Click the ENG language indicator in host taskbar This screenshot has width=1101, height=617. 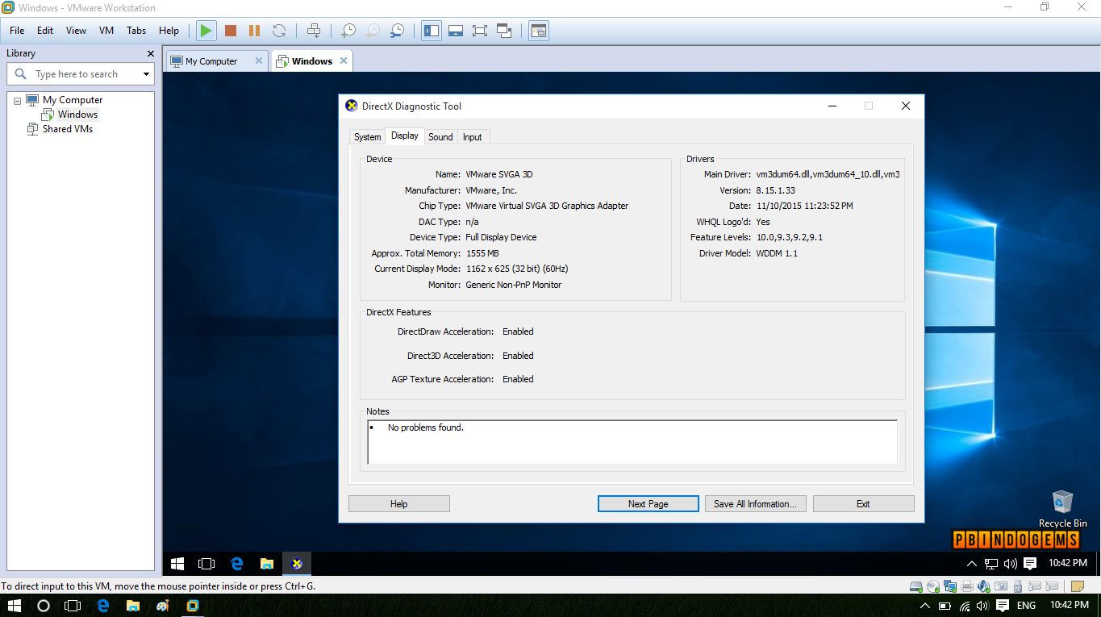tap(1026, 606)
